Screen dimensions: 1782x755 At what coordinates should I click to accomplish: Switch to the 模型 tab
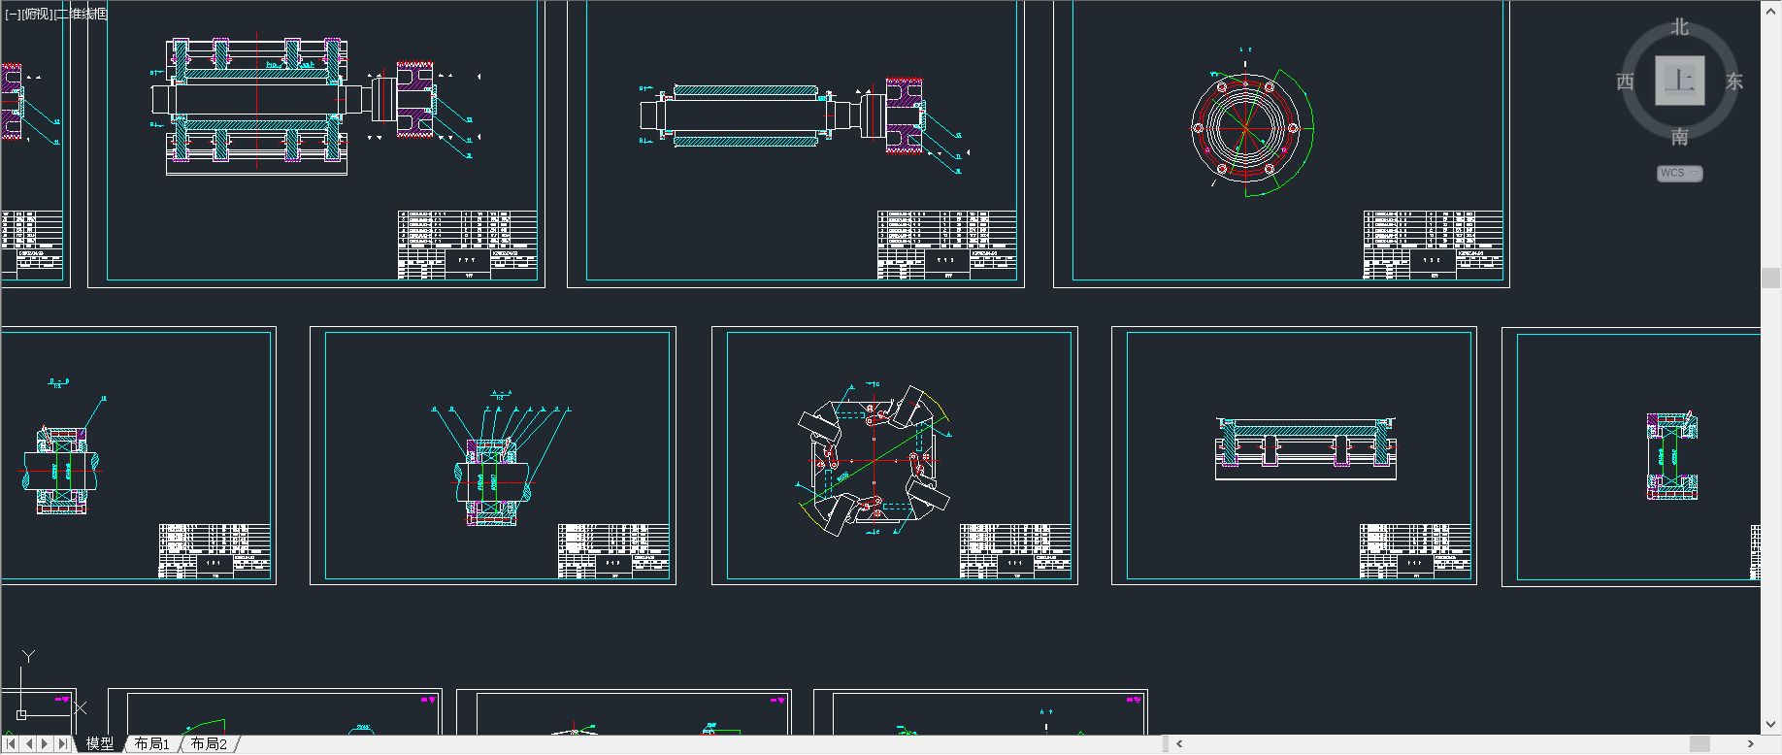click(x=100, y=743)
